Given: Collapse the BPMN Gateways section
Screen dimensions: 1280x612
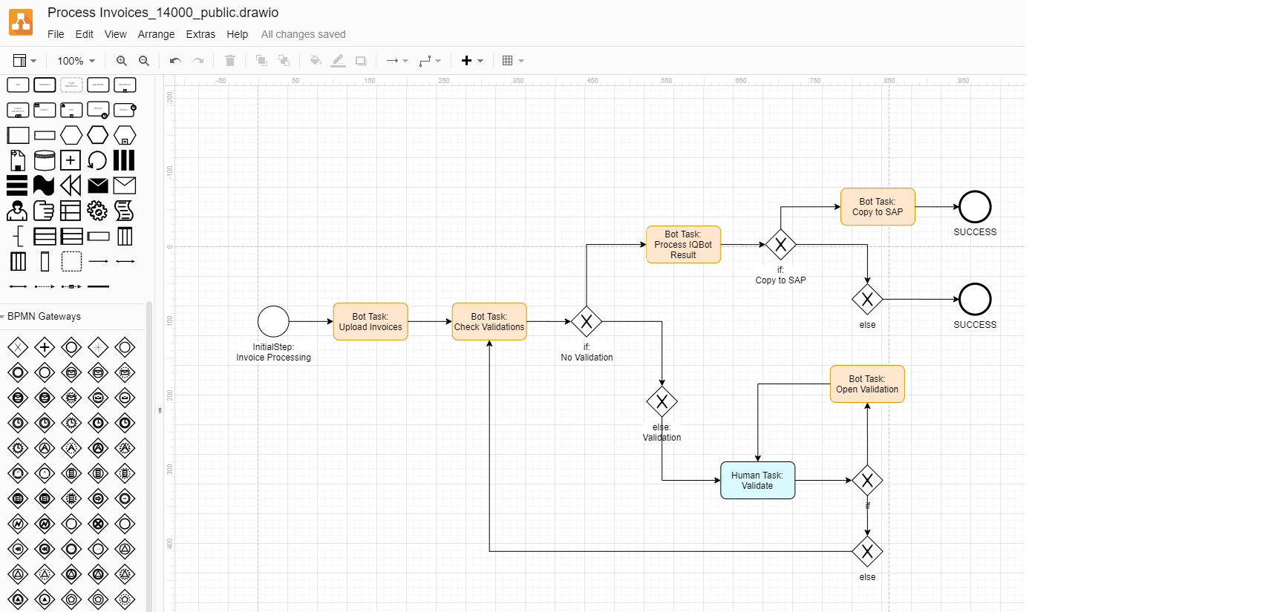Looking at the screenshot, I should [x=43, y=316].
